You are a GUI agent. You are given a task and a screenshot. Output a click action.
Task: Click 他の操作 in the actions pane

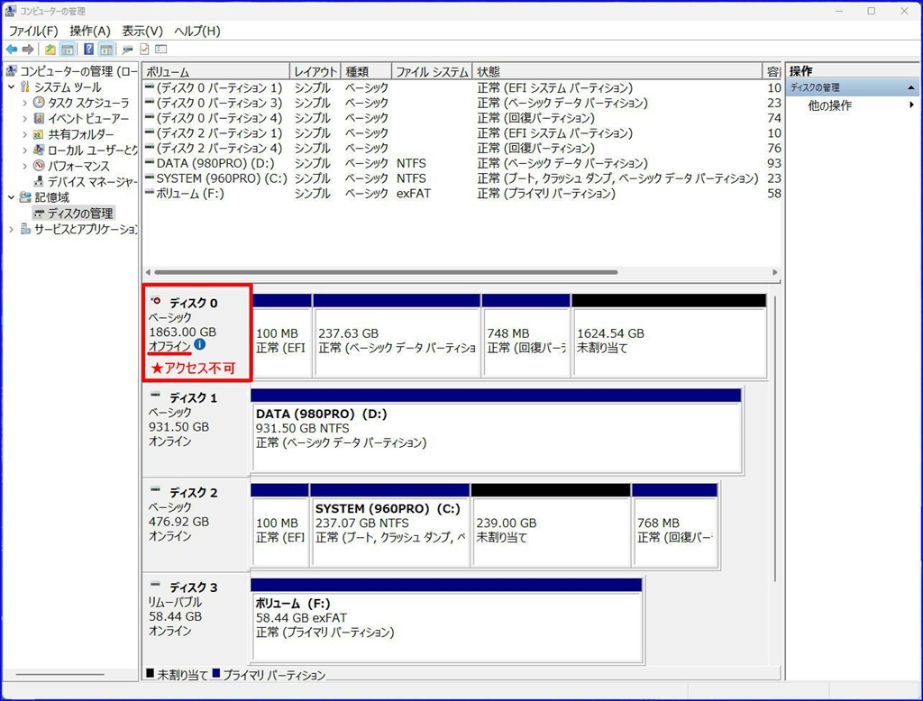point(829,105)
